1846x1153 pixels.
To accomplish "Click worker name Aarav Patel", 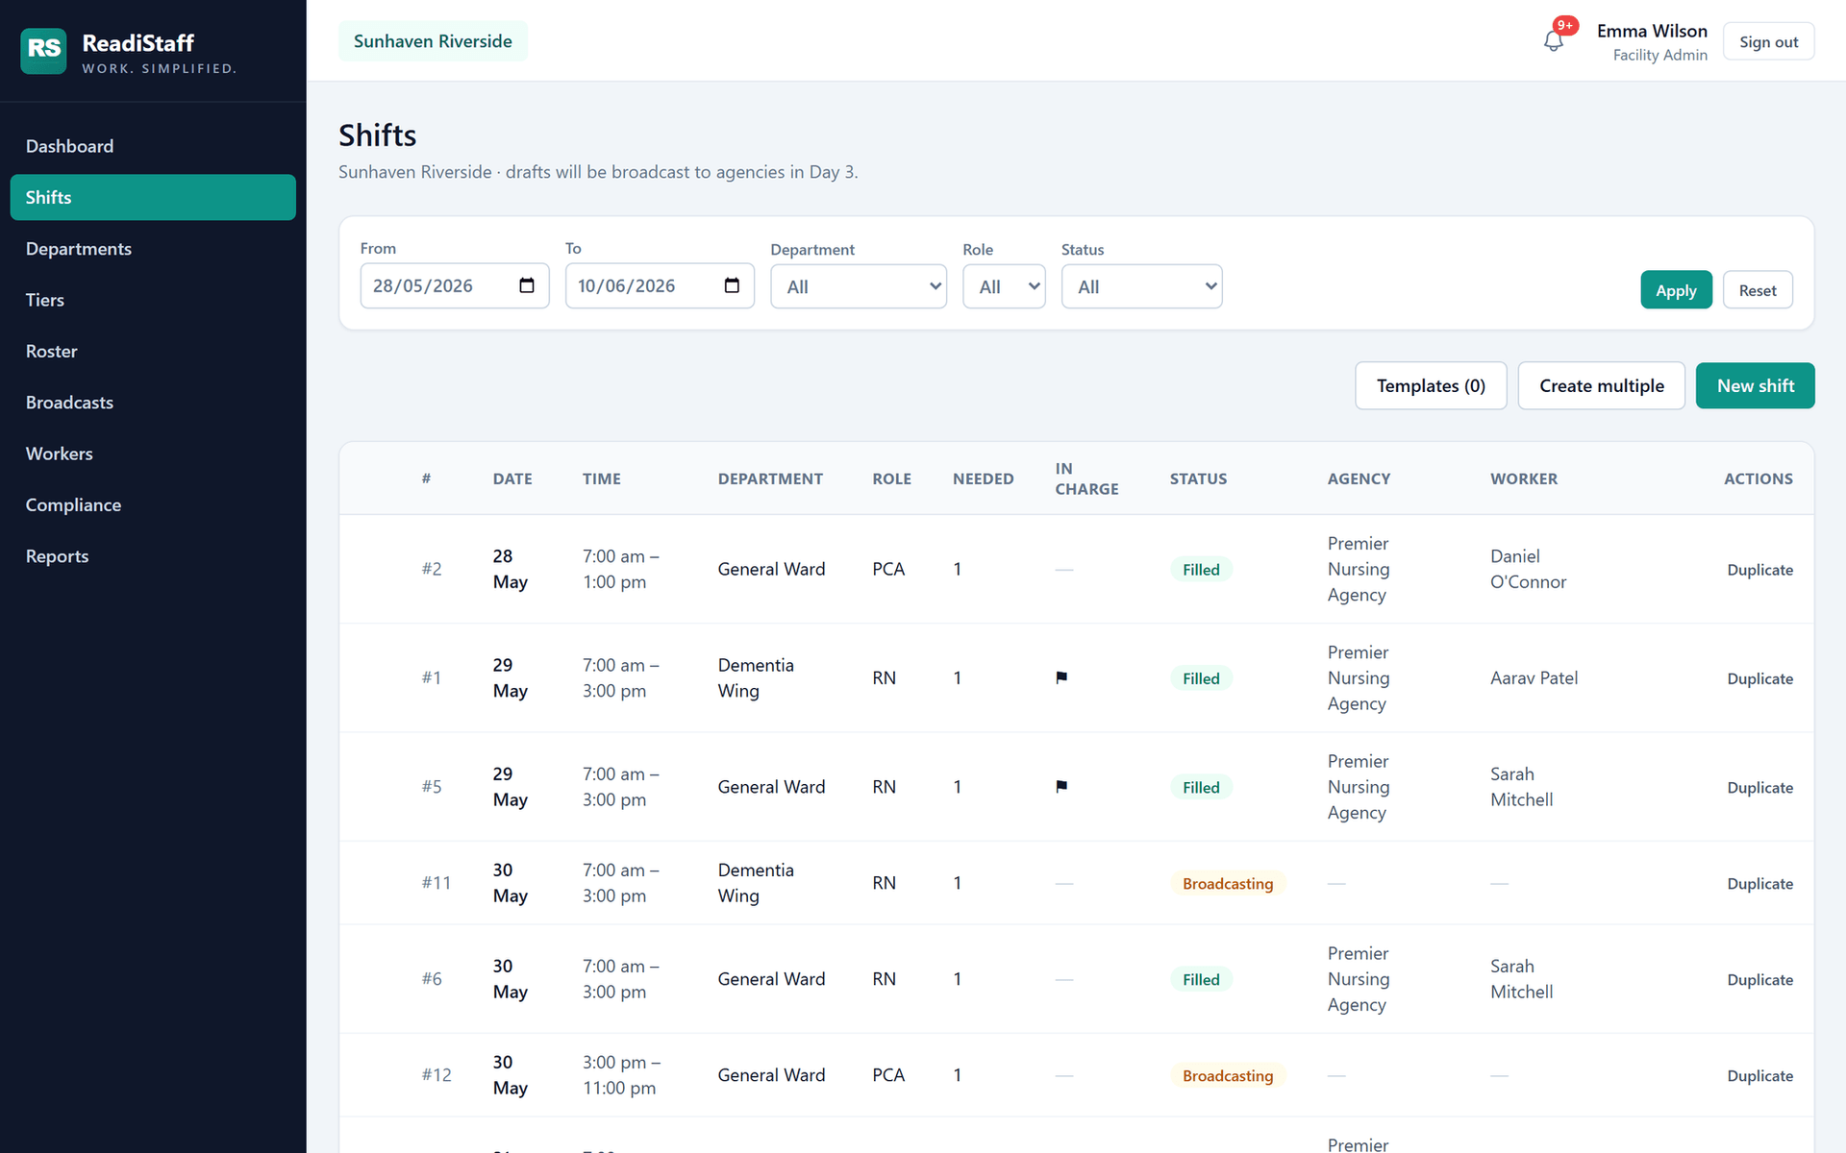I will pyautogui.click(x=1534, y=677).
